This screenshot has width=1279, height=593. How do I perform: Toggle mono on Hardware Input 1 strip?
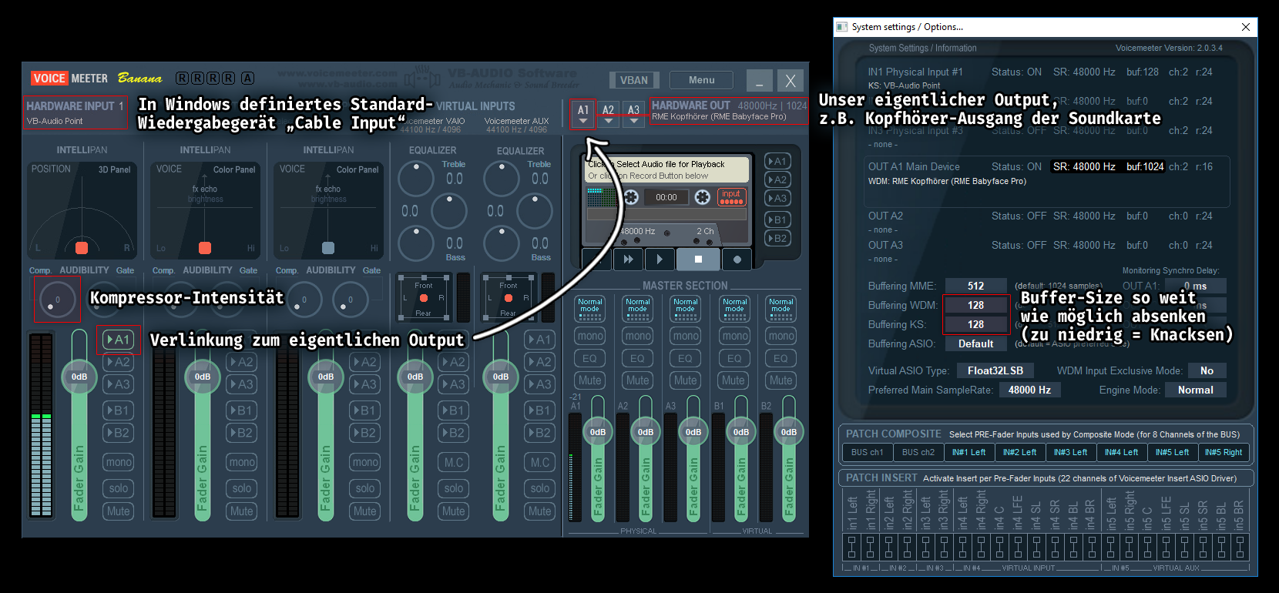(x=119, y=462)
